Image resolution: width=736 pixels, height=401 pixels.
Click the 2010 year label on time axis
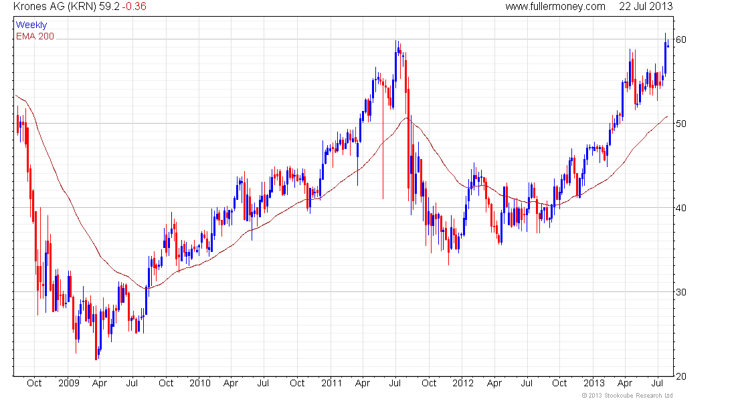[x=200, y=383]
